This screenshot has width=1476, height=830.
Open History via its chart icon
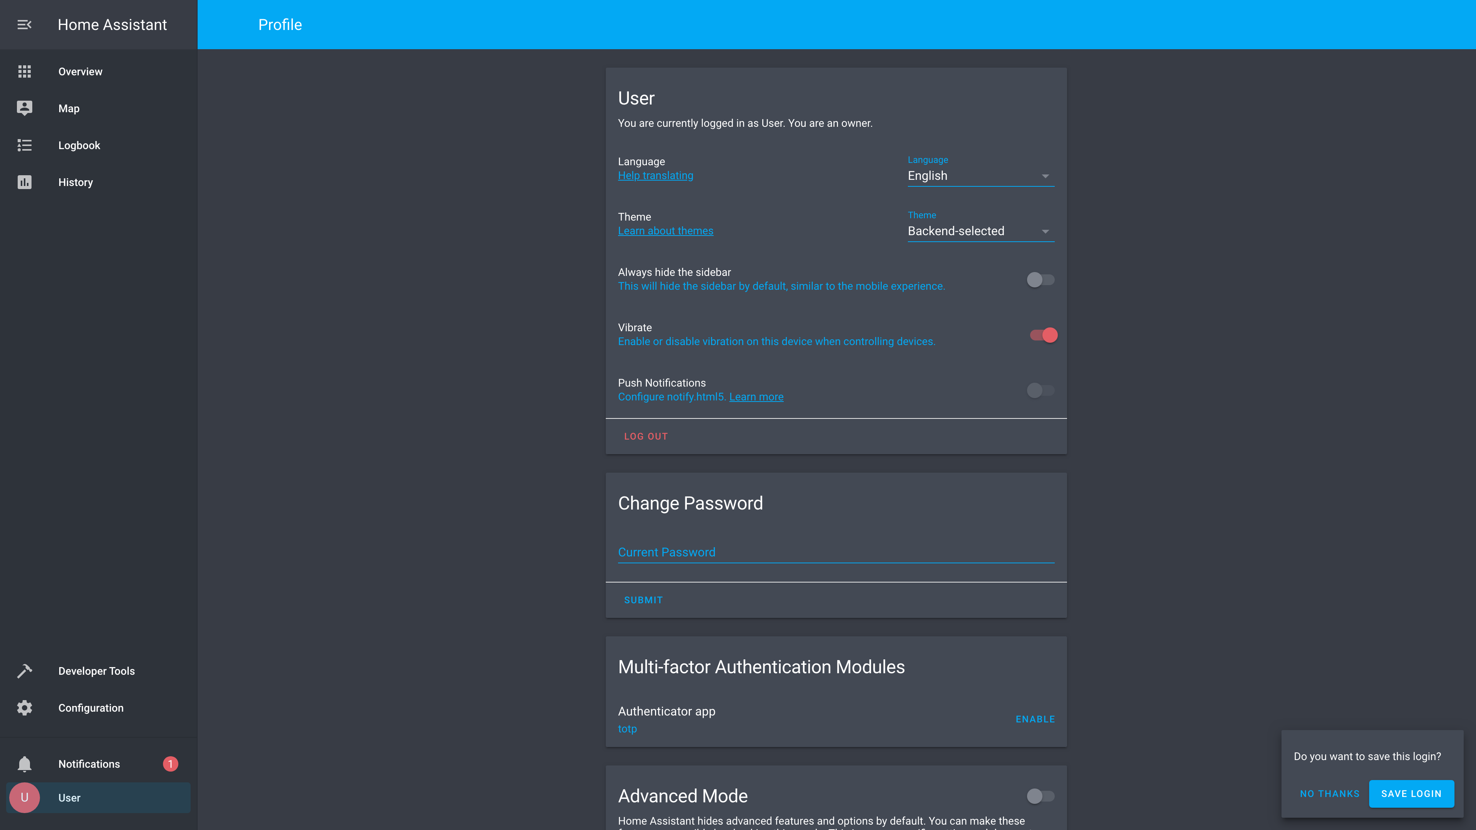24,182
